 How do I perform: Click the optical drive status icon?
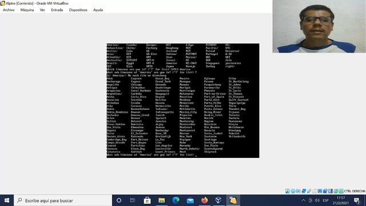pos(293,191)
